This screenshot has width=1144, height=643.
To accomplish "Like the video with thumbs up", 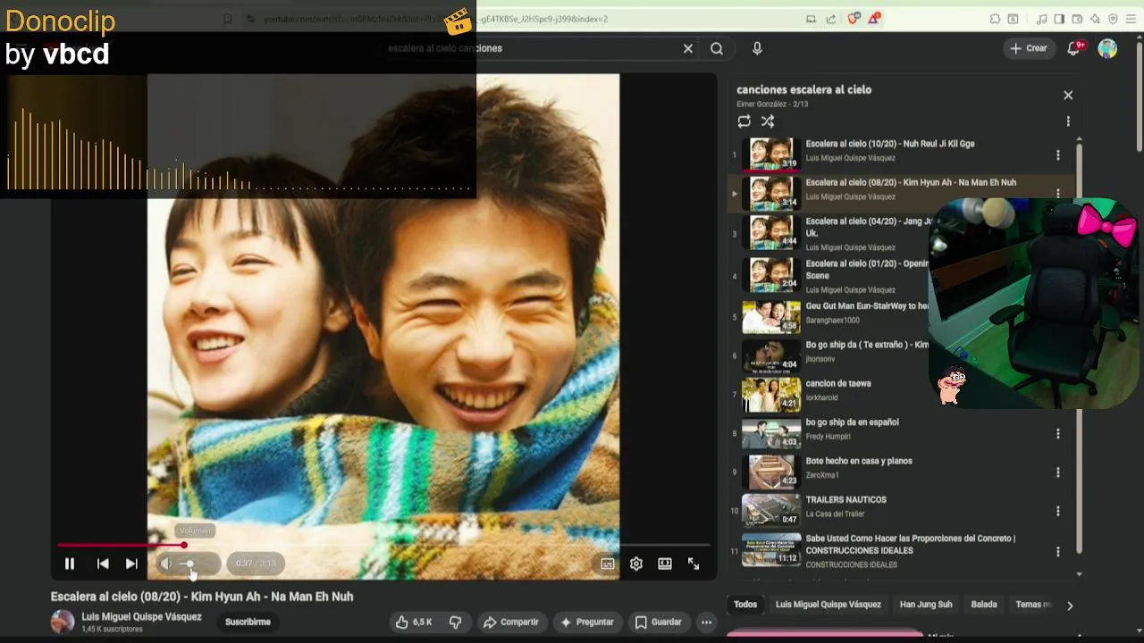I will click(414, 622).
